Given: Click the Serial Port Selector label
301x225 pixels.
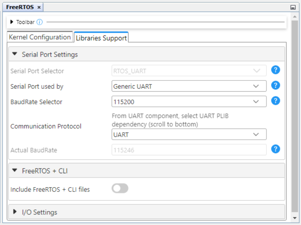Looking at the screenshot, I should click(x=37, y=71).
